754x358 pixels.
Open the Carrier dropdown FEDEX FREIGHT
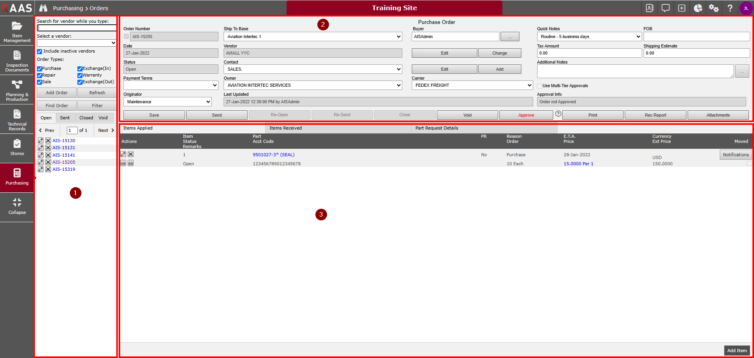[x=472, y=85]
